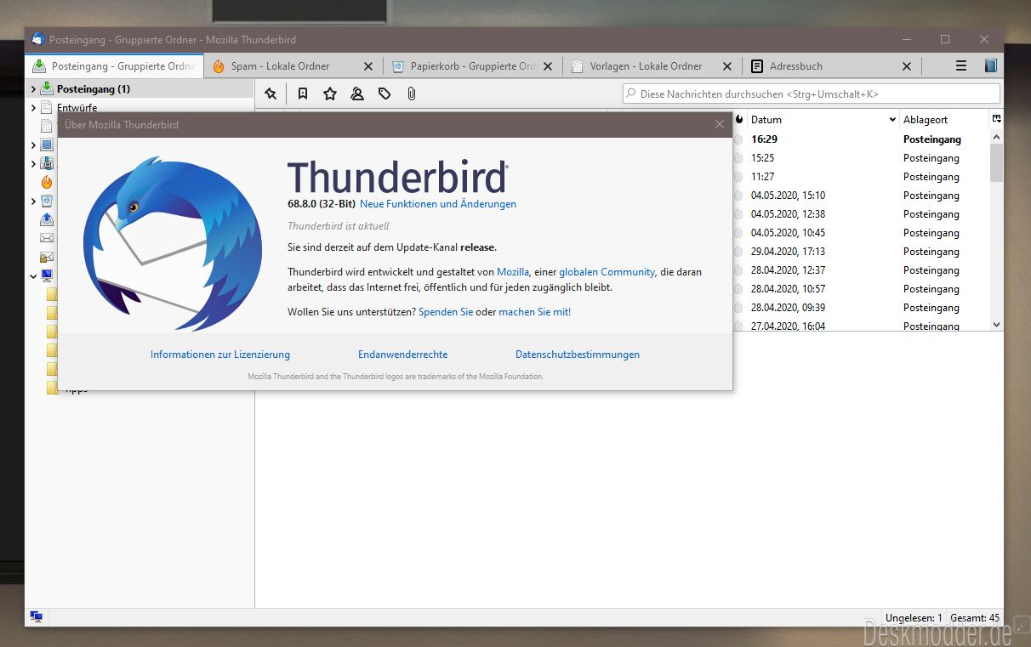Open the archive cabinet folder icon

click(x=47, y=163)
